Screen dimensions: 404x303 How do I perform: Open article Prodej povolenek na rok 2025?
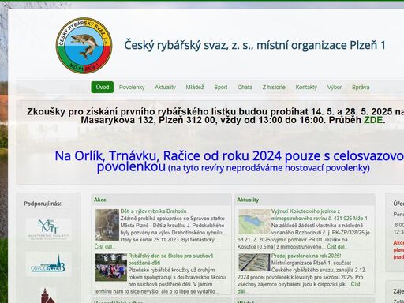[306, 256]
